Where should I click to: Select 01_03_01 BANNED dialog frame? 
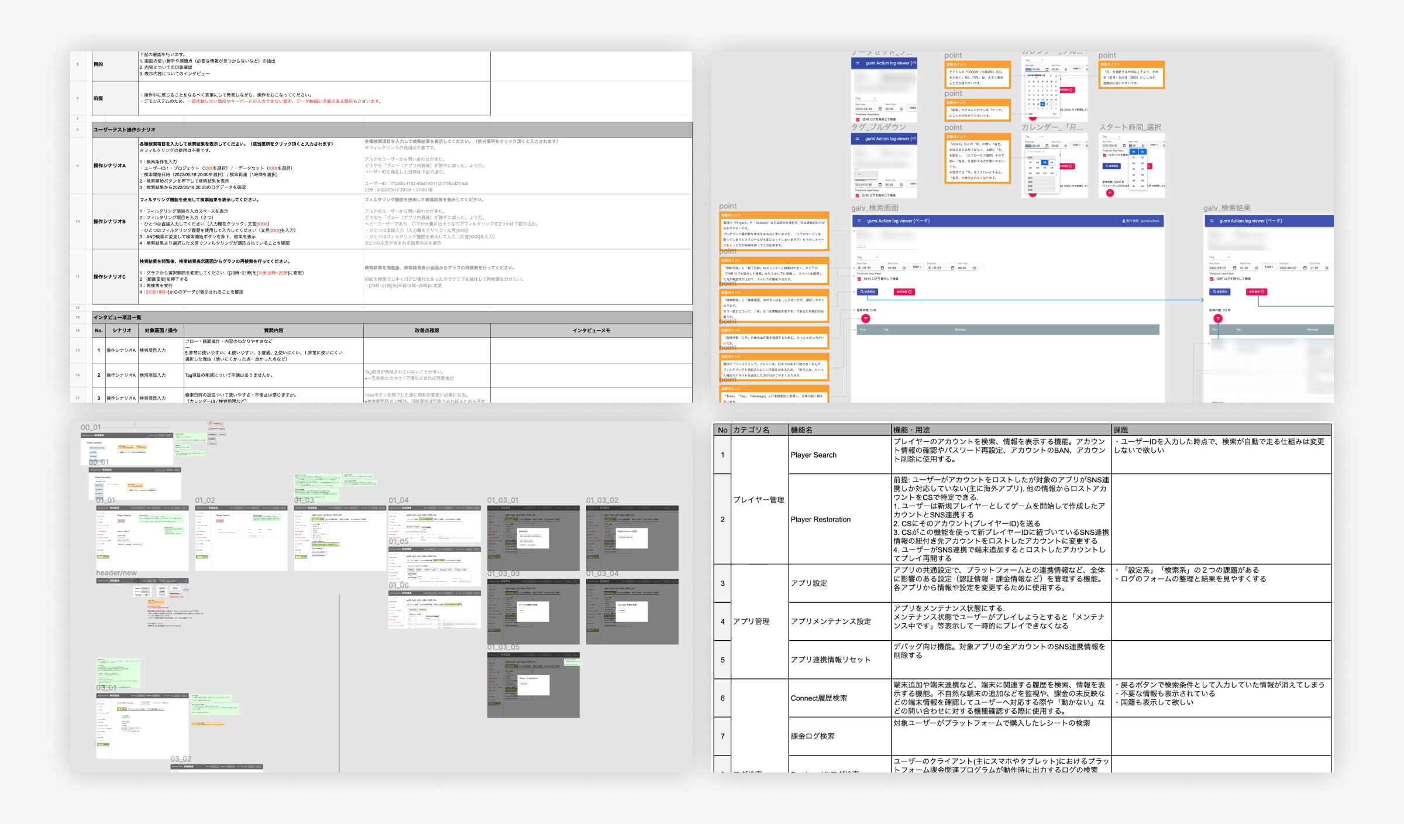(534, 538)
